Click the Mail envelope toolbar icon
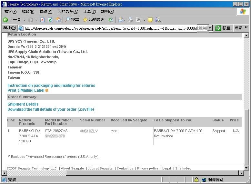Screen dimensions: 251x184 [121, 20]
